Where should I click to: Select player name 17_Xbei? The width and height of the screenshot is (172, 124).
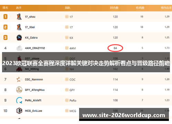[x=30, y=27]
